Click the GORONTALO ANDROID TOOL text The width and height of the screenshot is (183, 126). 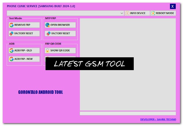pyautogui.click(x=40, y=92)
